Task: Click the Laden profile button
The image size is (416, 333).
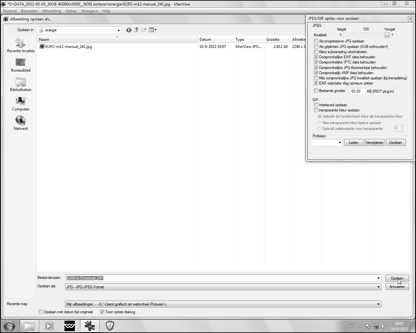Action: (x=354, y=143)
